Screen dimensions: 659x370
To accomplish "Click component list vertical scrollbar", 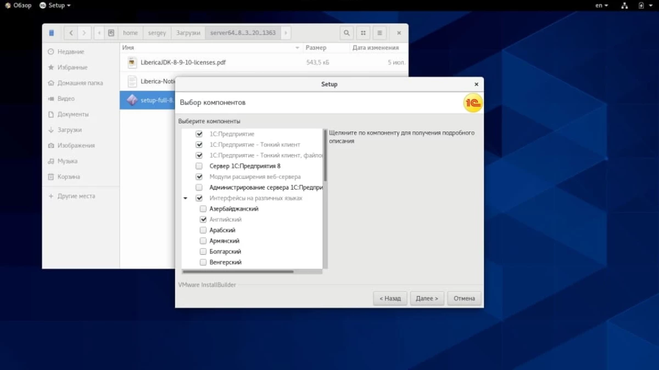I will click(325, 155).
